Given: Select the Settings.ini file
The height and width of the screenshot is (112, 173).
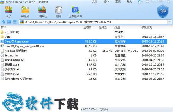Looking at the screenshot, I should 84,55.
